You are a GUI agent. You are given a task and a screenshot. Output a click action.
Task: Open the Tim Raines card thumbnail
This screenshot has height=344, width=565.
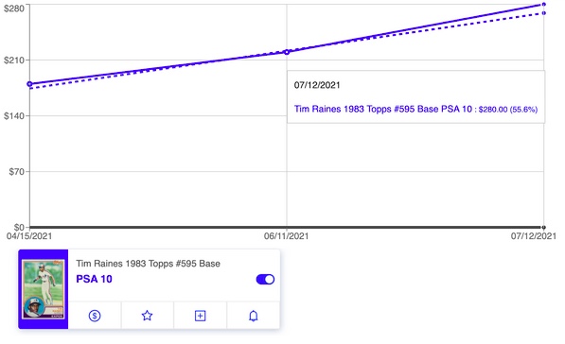tap(44, 289)
